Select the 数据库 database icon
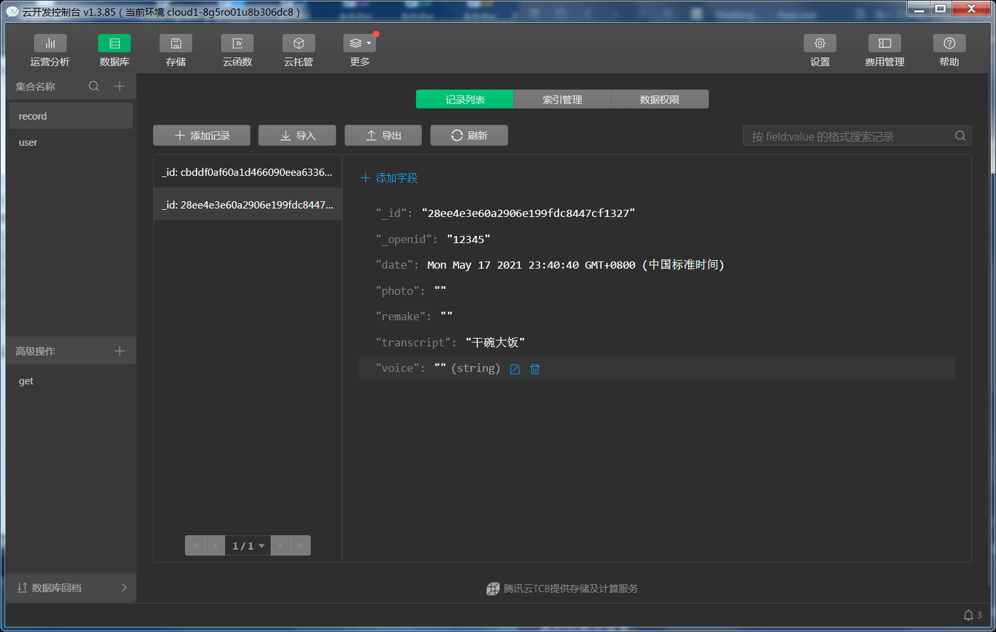This screenshot has height=632, width=996. (x=114, y=43)
